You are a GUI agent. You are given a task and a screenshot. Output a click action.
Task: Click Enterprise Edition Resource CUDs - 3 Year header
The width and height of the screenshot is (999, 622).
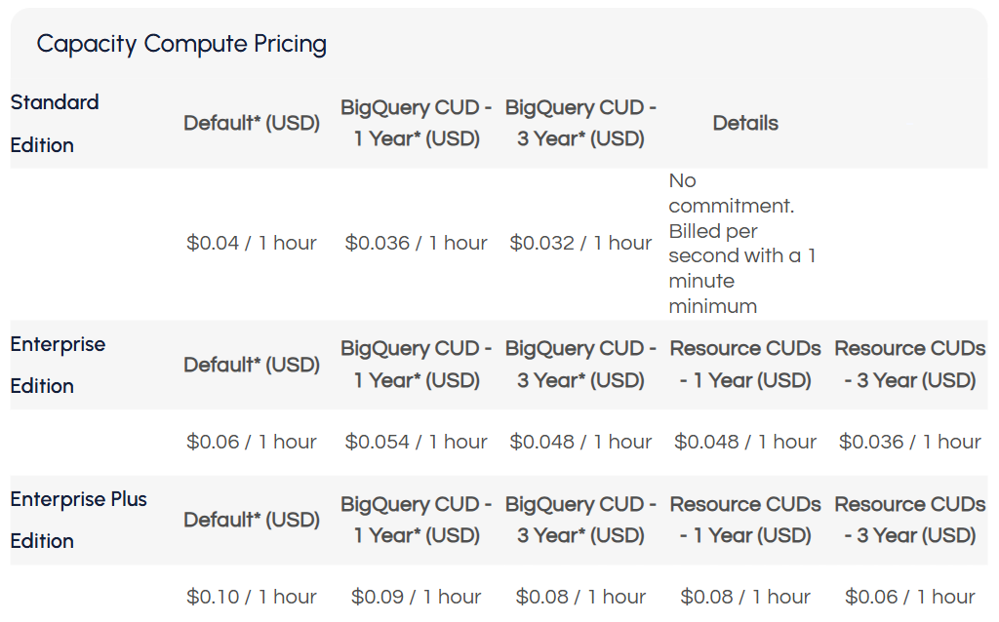909,365
